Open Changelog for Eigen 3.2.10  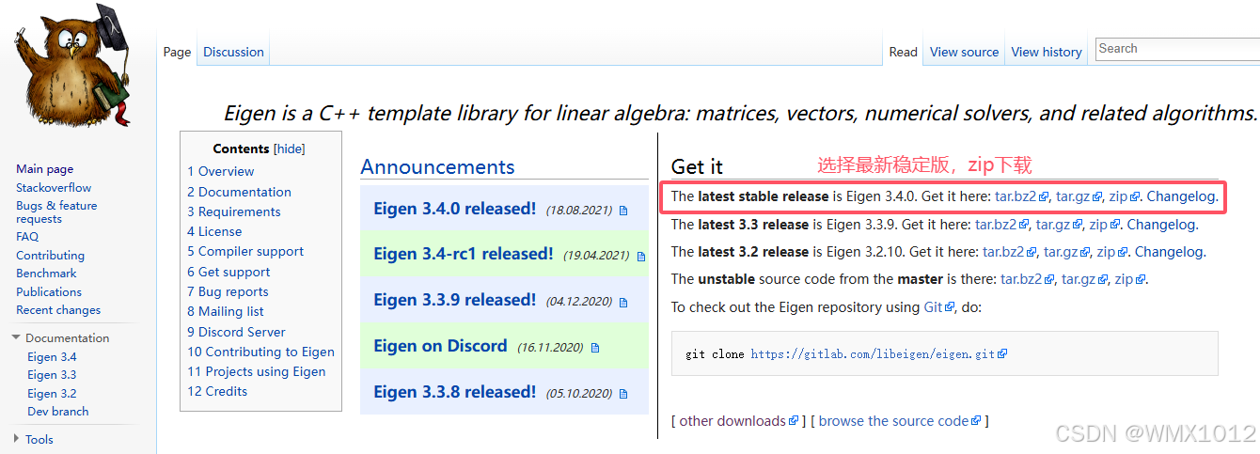coord(1170,252)
